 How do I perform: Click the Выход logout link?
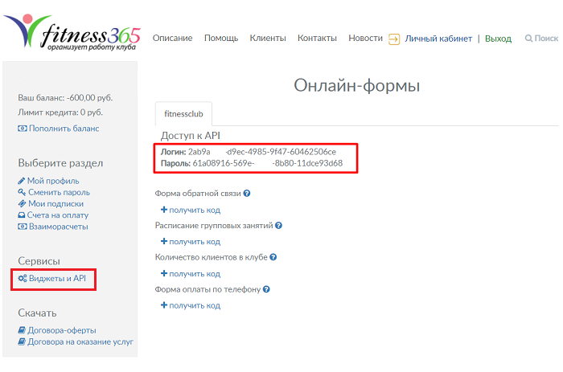coord(498,39)
